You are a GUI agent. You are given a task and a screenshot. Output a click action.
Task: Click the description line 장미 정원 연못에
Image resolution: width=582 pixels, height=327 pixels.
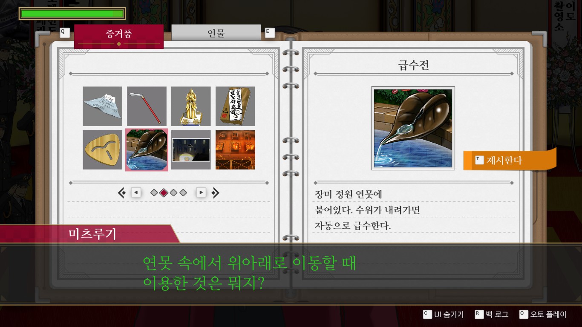[x=349, y=195]
